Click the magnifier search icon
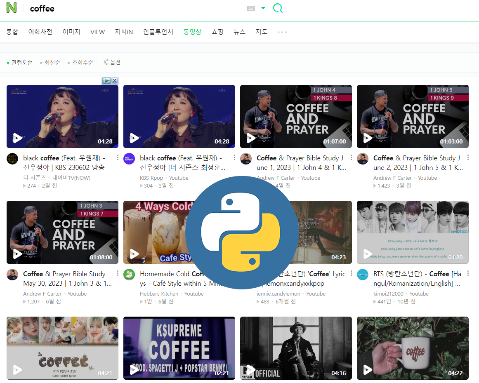 coord(278,8)
